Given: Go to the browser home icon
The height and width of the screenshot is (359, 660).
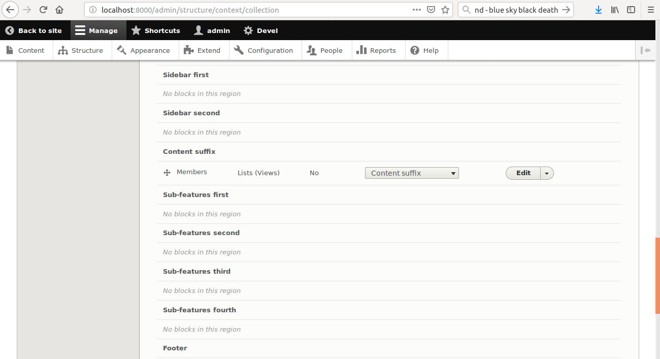Looking at the screenshot, I should point(59,10).
